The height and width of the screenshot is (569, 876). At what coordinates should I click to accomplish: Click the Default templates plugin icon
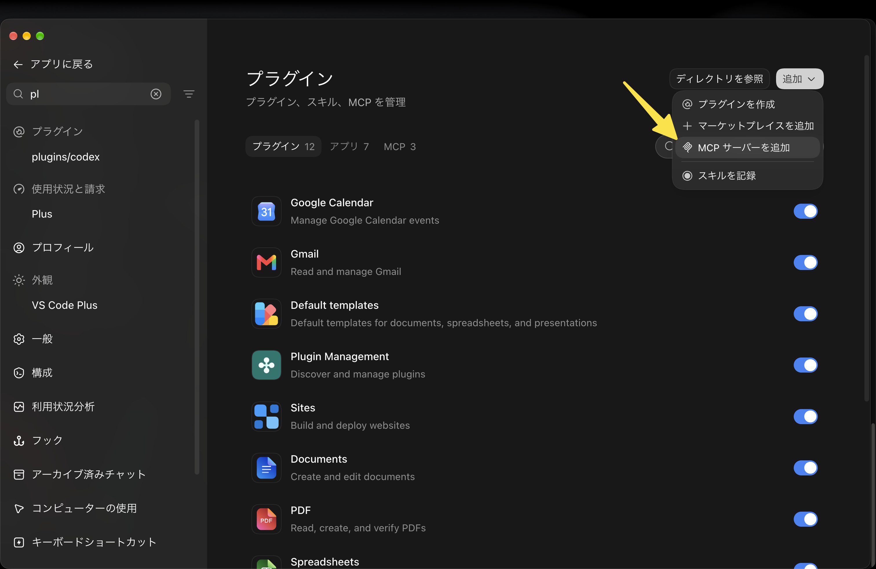[x=266, y=313]
